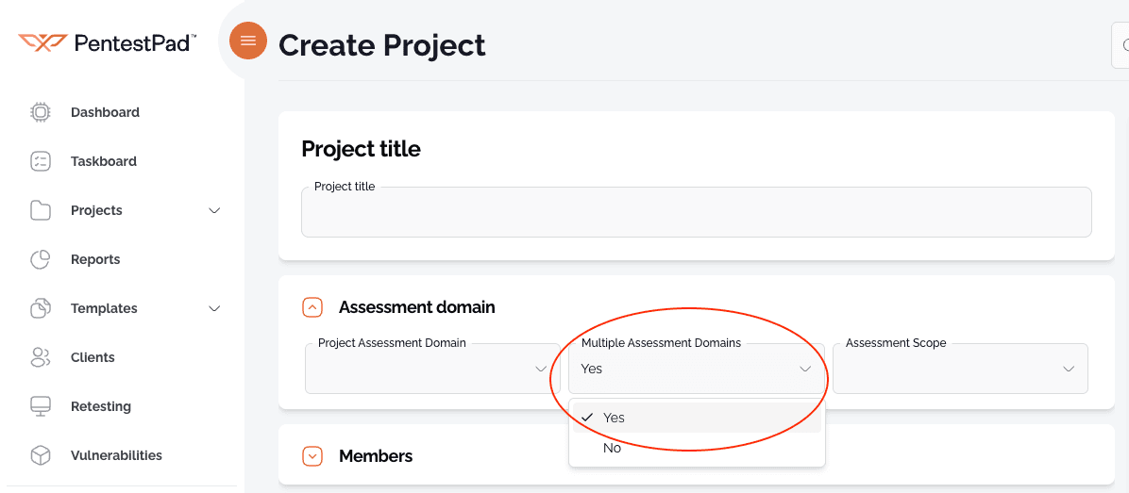This screenshot has height=493, width=1129.
Task: Click the Clients people icon
Action: coord(41,357)
